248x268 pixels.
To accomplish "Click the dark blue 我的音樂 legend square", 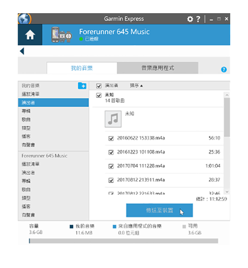I will pos(72,227).
